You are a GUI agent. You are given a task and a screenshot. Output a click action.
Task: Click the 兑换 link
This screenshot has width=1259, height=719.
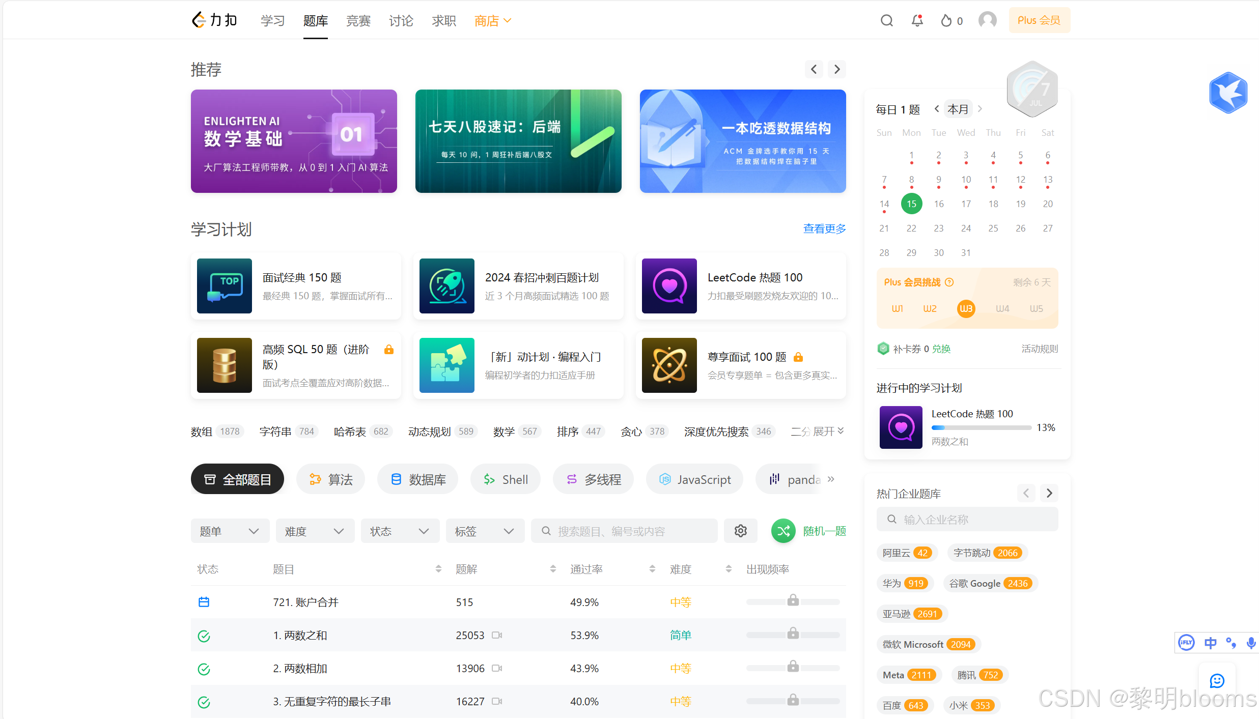(941, 349)
